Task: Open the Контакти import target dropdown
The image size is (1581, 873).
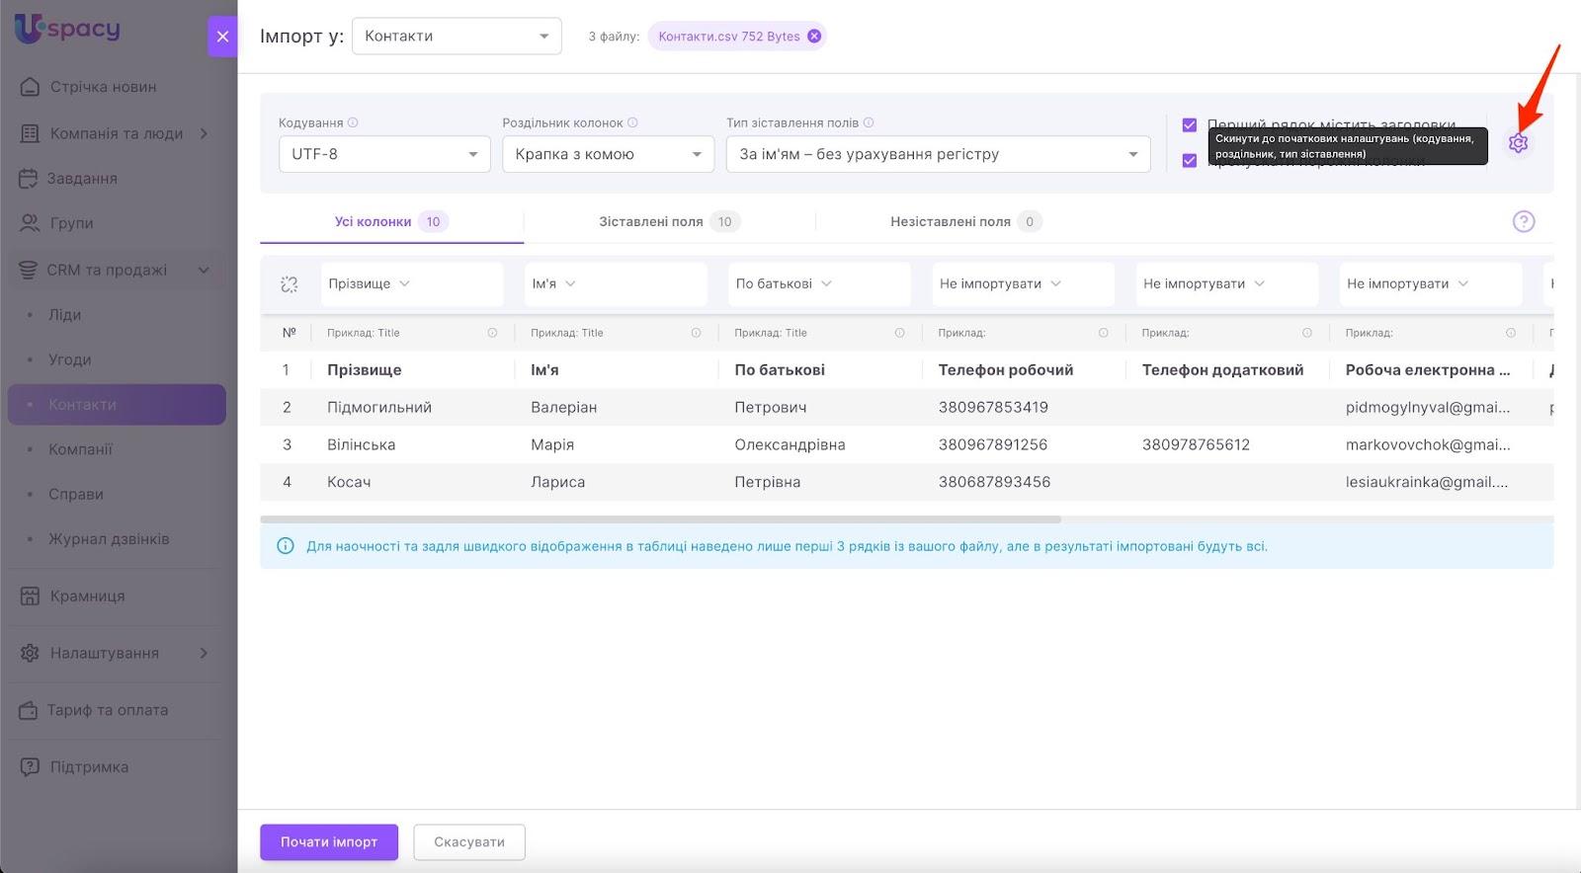Action: 457,37
